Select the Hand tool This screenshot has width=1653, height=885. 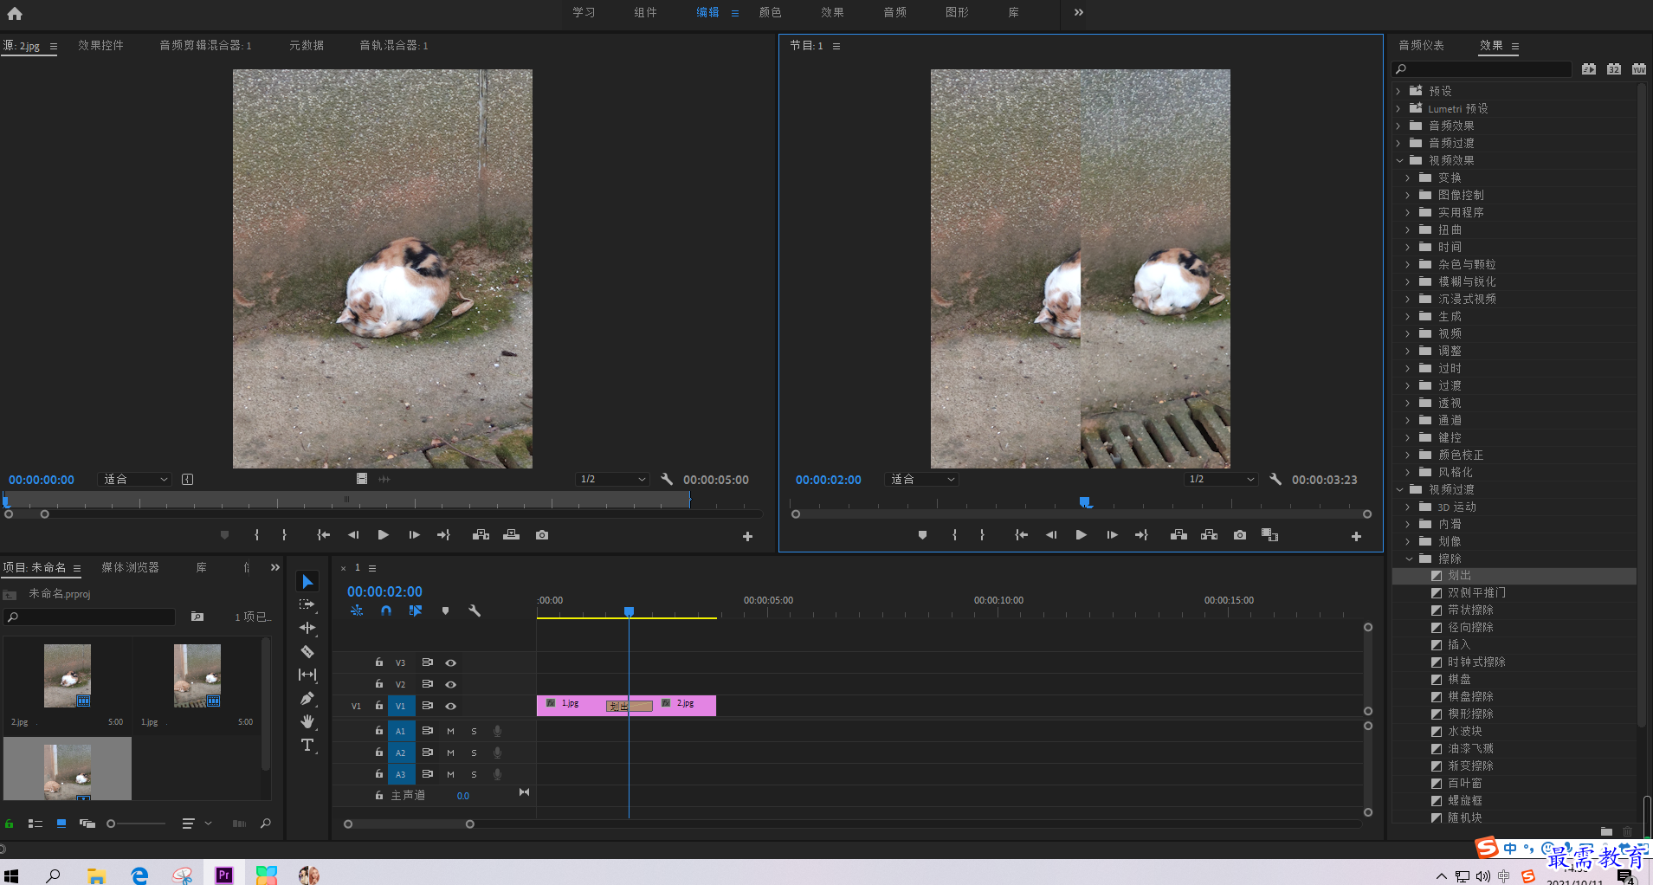[x=307, y=721]
